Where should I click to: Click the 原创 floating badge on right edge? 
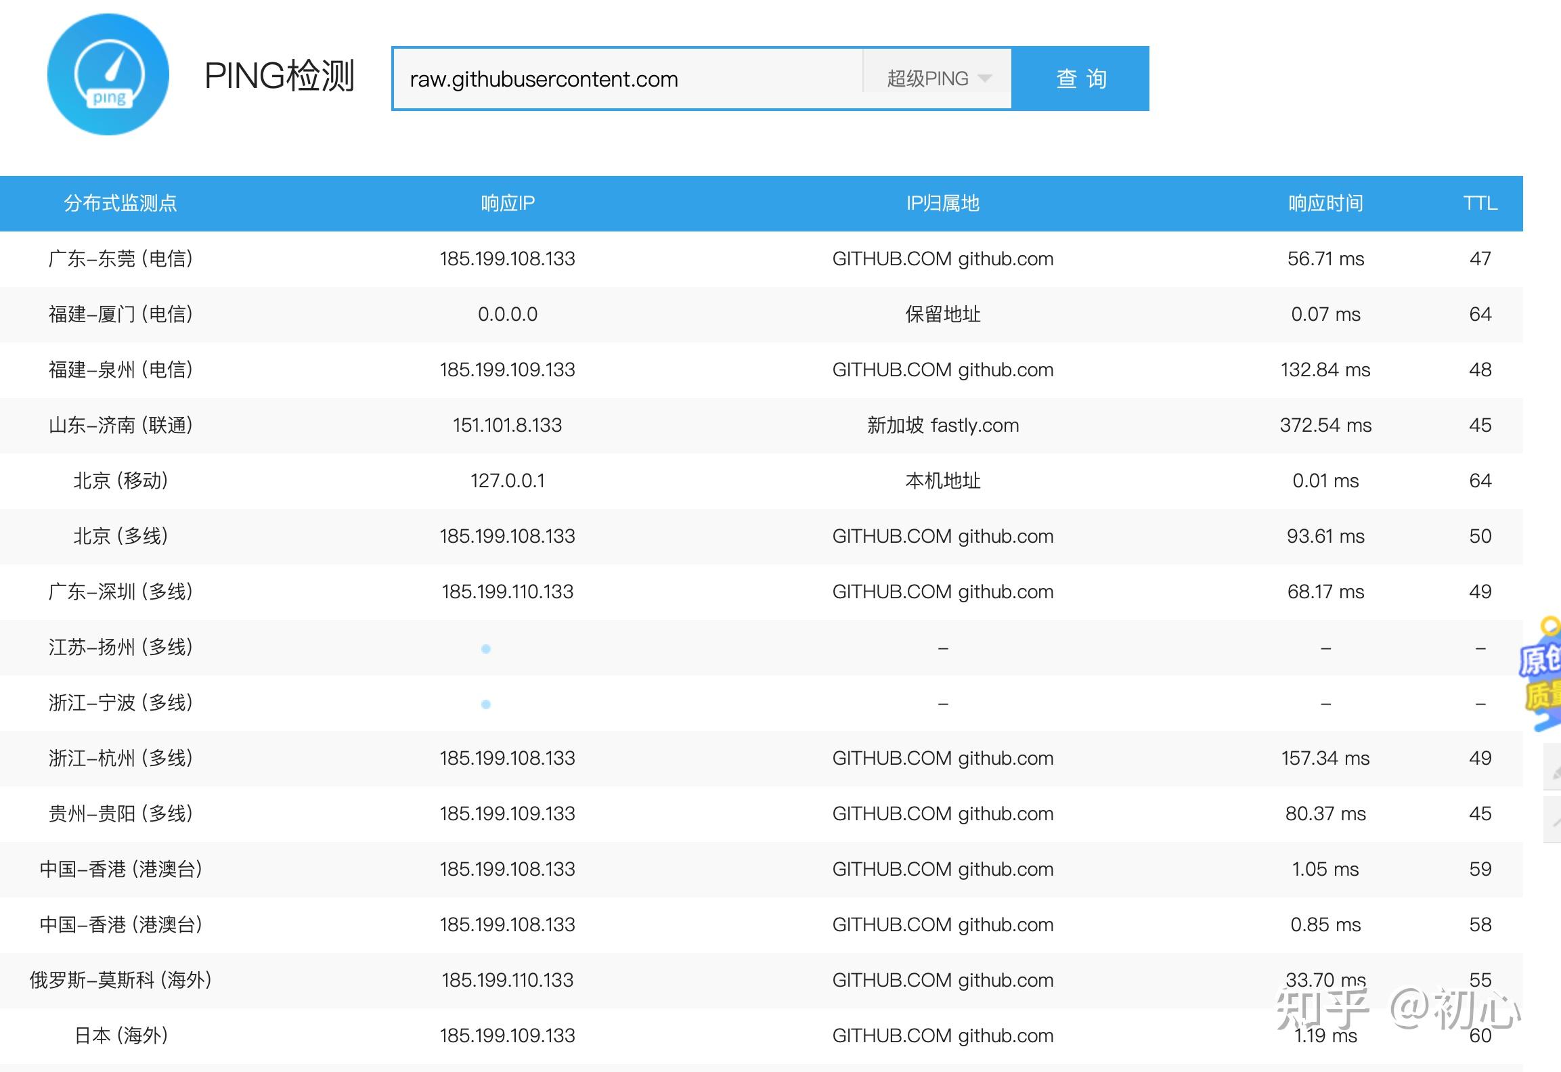1541,673
